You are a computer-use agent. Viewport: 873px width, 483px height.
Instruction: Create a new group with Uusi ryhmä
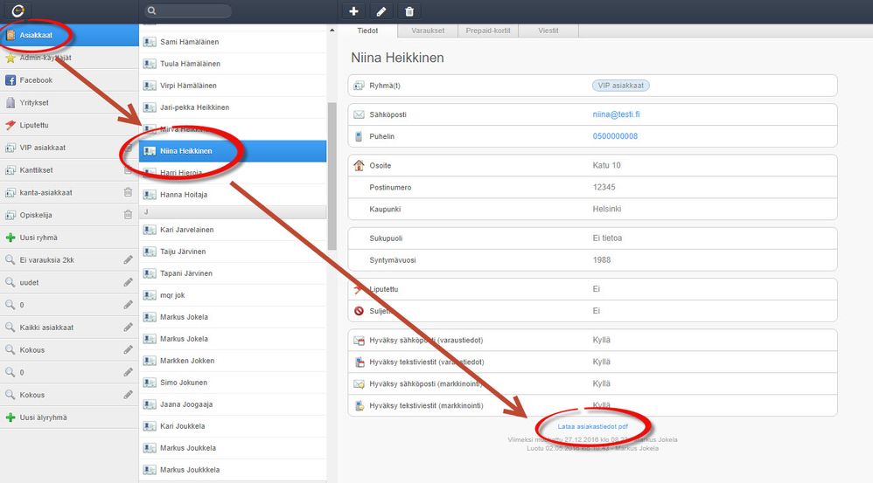pos(69,238)
